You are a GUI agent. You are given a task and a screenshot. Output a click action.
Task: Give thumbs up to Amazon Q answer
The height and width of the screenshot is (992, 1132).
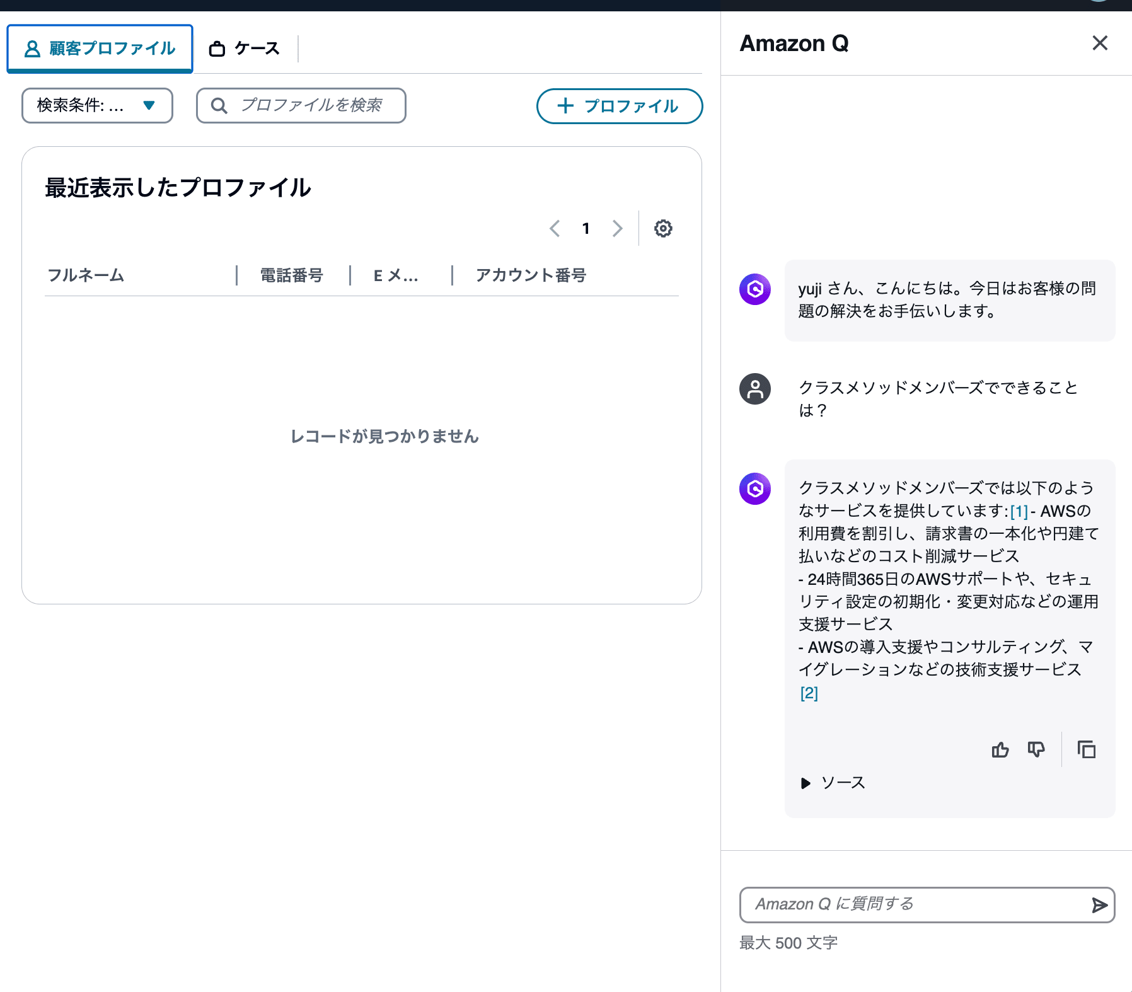tap(1000, 749)
